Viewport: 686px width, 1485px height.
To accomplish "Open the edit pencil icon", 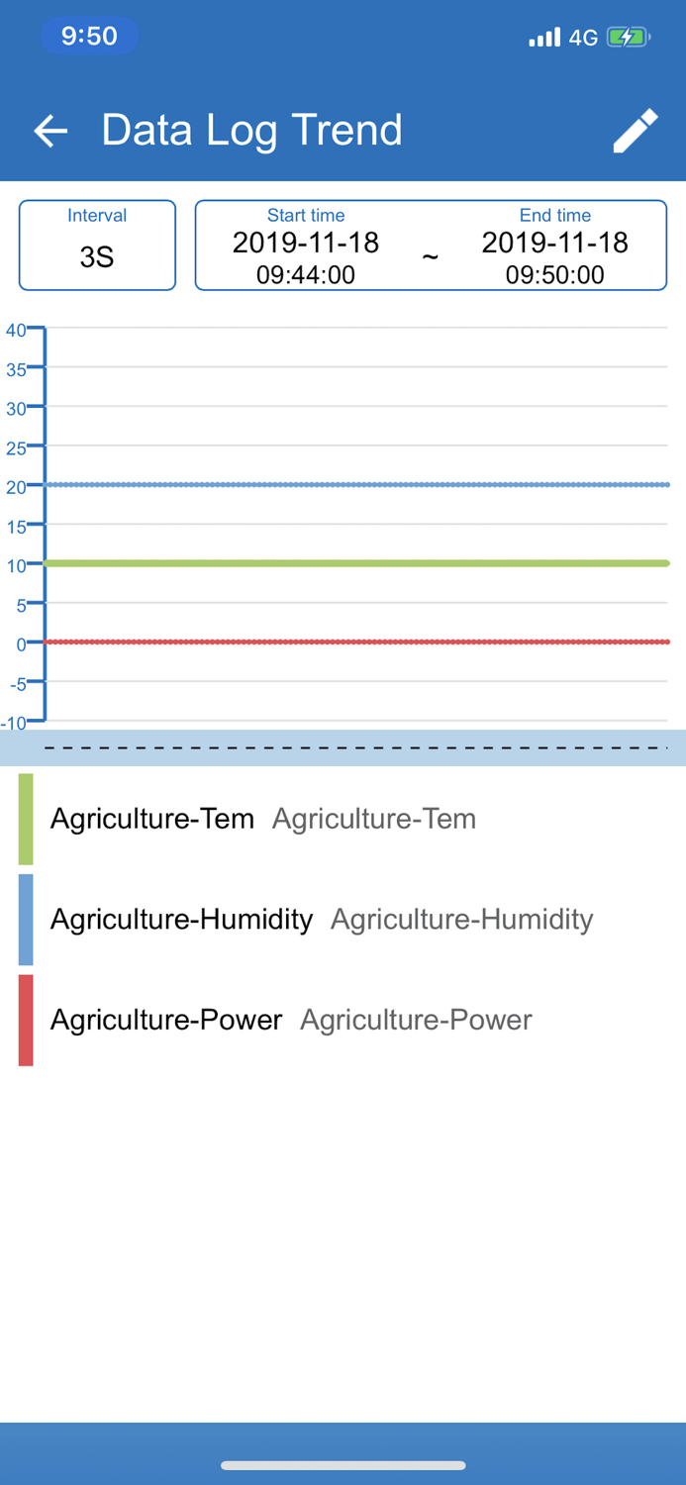I will pyautogui.click(x=635, y=130).
